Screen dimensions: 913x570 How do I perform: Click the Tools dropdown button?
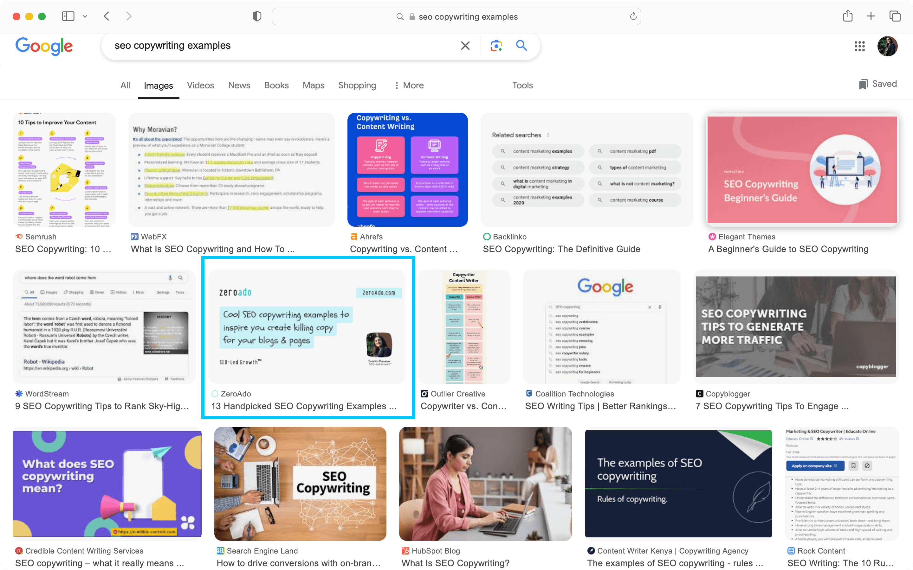pyautogui.click(x=522, y=85)
